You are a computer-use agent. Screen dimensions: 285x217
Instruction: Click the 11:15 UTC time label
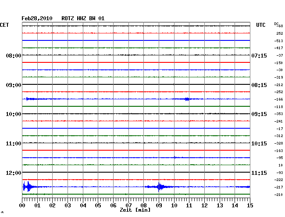pyautogui.click(x=259, y=173)
